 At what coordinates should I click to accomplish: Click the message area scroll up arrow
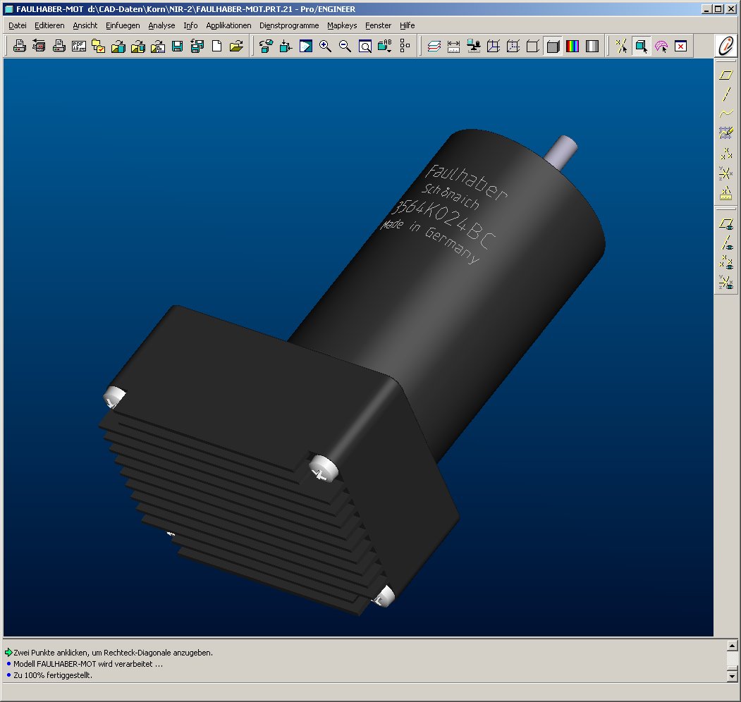[x=732, y=646]
